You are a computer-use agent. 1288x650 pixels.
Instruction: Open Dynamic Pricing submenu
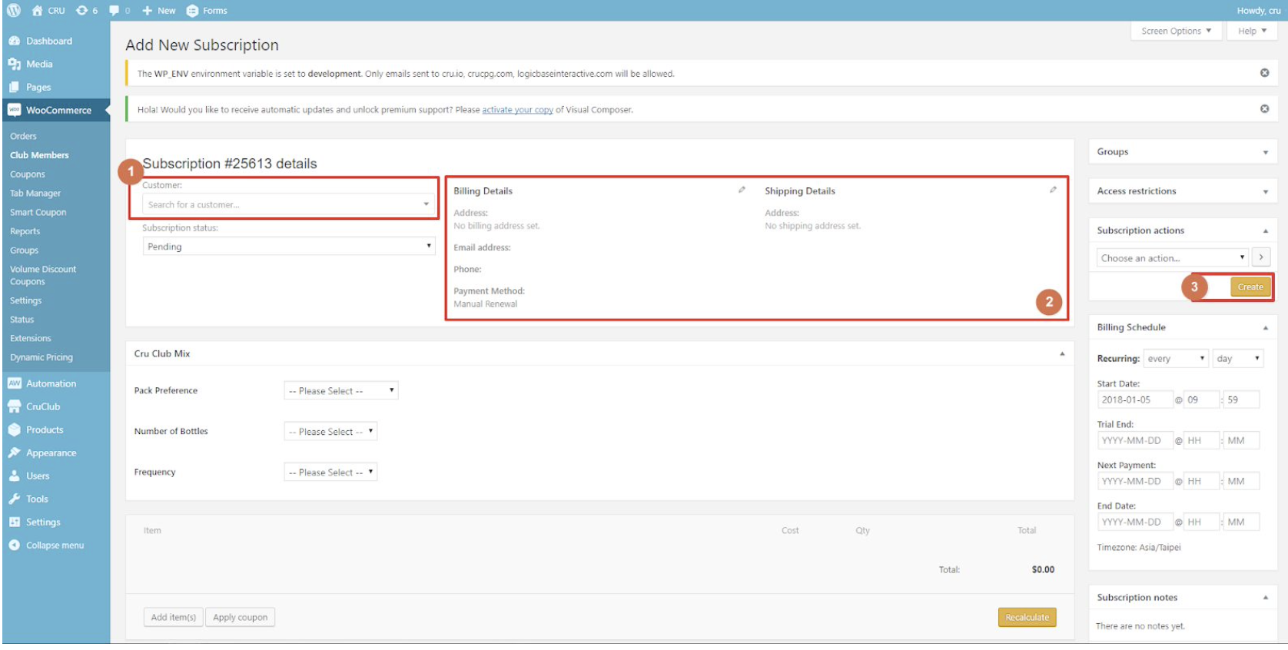click(x=41, y=357)
